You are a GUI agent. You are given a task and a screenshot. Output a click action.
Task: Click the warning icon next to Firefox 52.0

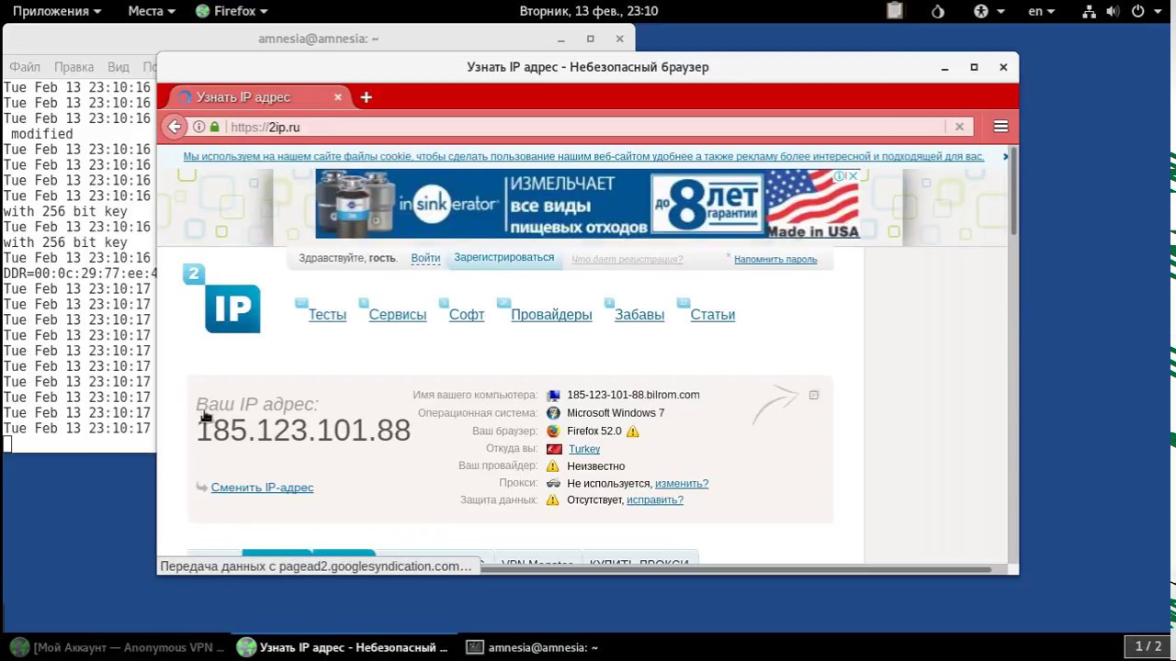click(x=632, y=431)
